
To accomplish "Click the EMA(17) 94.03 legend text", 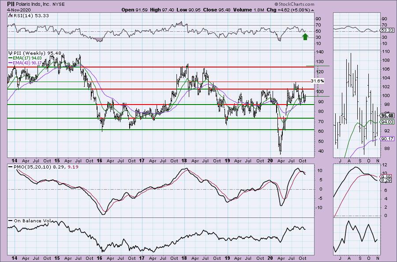I will pyautogui.click(x=27, y=58).
